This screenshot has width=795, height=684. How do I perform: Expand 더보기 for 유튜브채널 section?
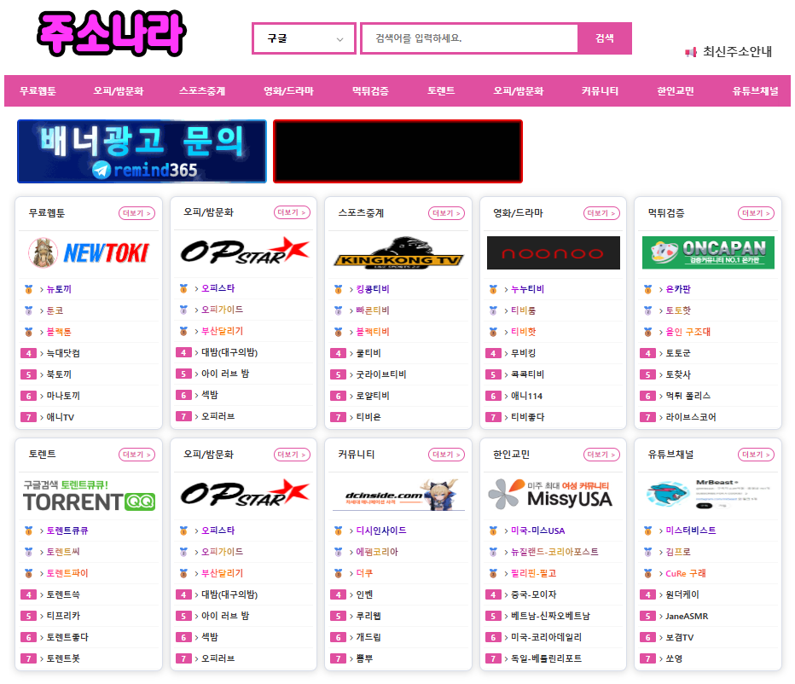(x=756, y=455)
